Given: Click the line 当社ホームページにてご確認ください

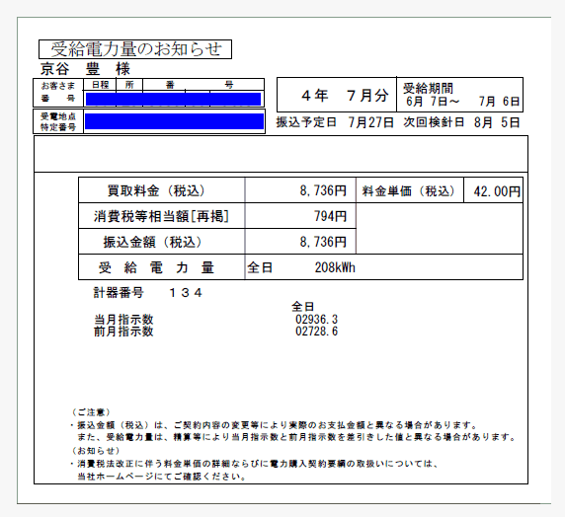Looking at the screenshot, I should (161, 477).
